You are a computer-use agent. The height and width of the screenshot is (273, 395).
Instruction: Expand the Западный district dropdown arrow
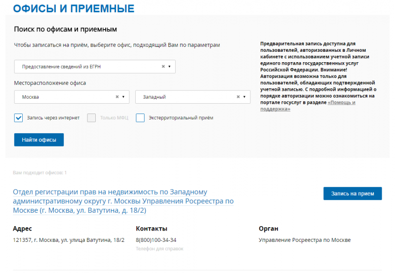(244, 97)
